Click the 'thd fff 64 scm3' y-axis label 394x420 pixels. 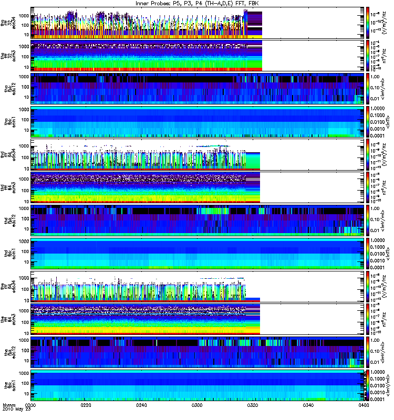tap(8, 187)
